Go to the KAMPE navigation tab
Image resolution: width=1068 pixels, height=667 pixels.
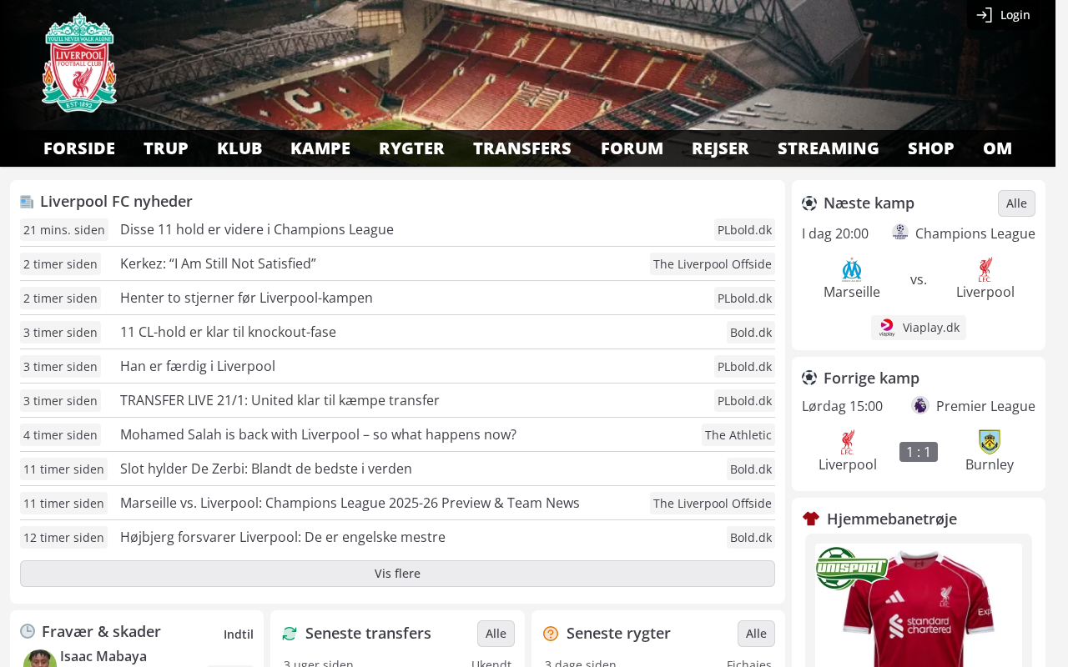(x=320, y=148)
